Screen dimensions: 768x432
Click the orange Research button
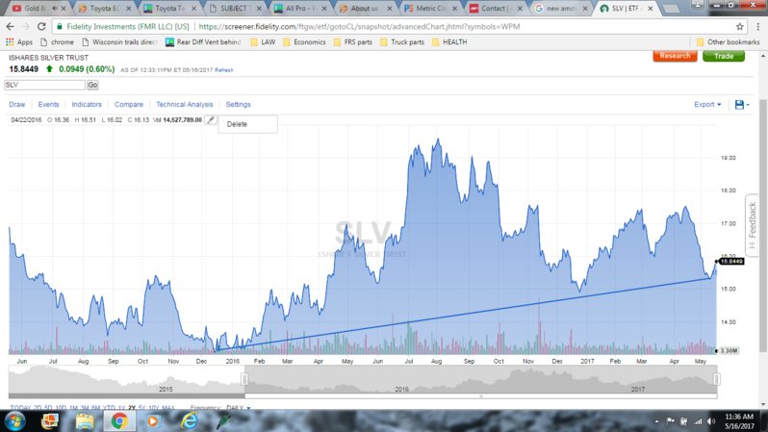[x=675, y=56]
